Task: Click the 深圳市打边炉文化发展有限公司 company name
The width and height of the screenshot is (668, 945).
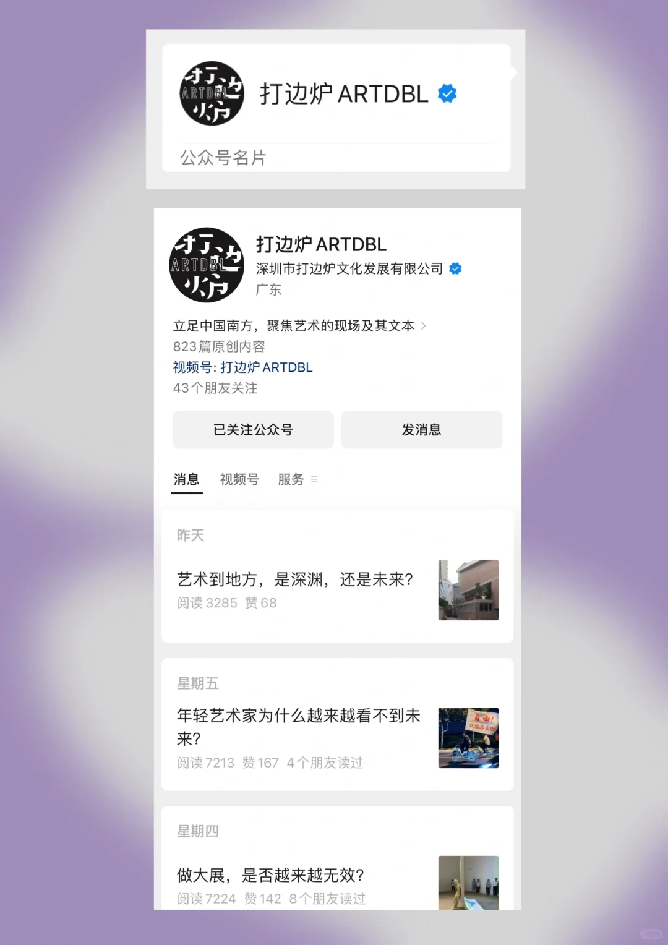Action: 349,268
